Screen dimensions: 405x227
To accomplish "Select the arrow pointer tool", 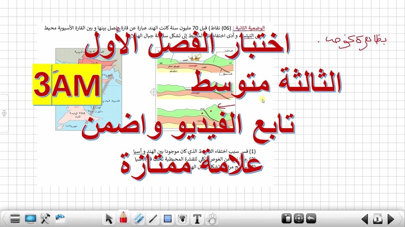I will tap(109, 218).
